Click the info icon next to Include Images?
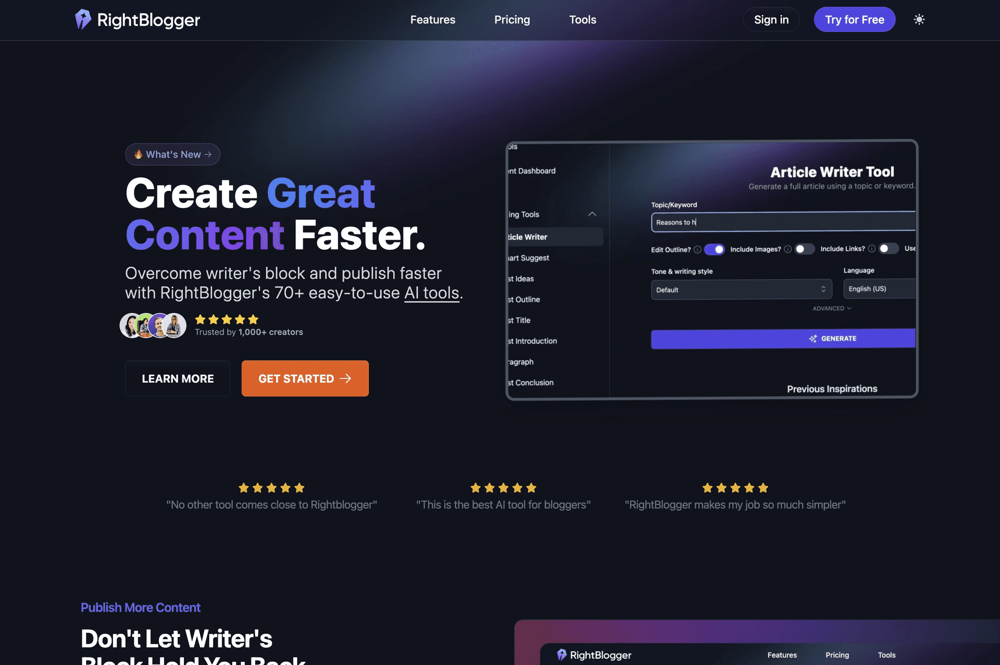 (787, 249)
